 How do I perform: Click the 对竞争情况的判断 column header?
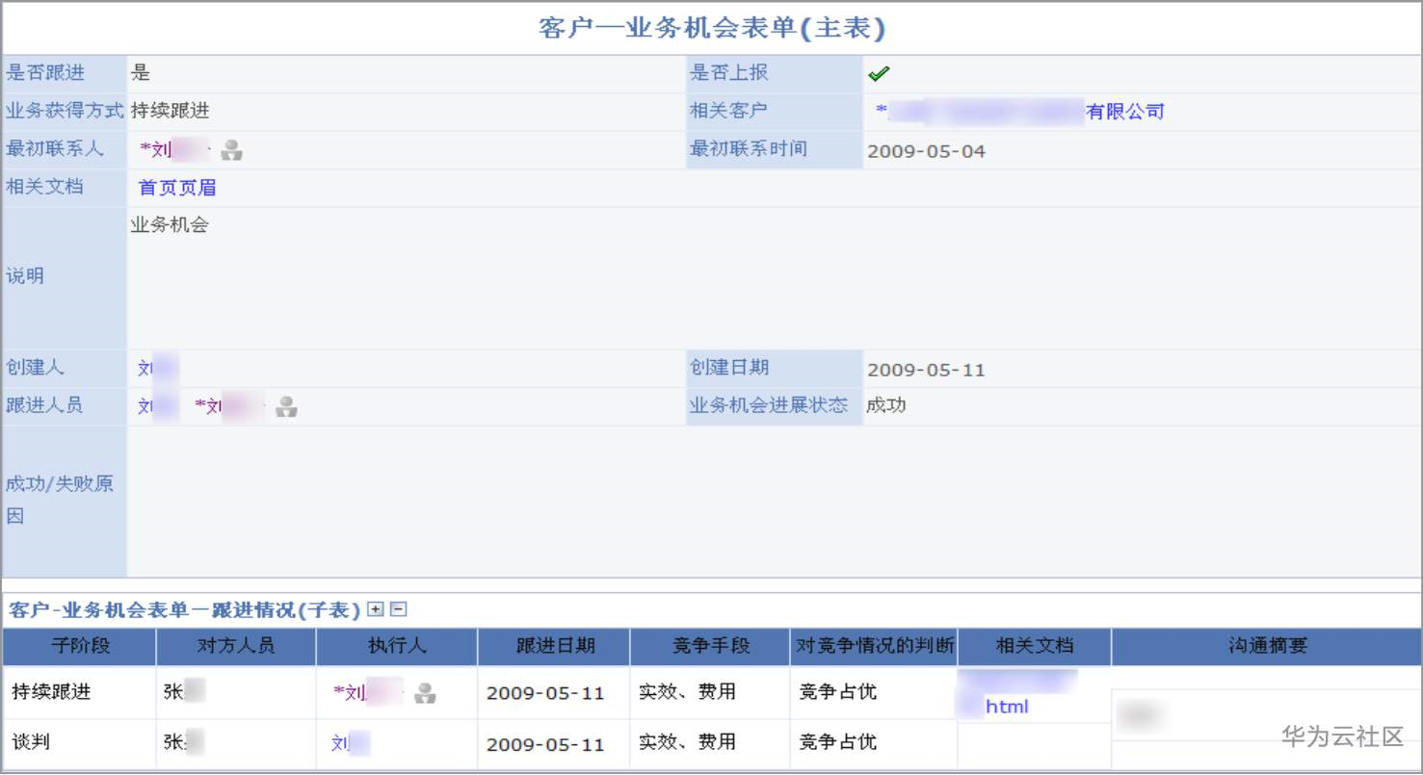[874, 646]
